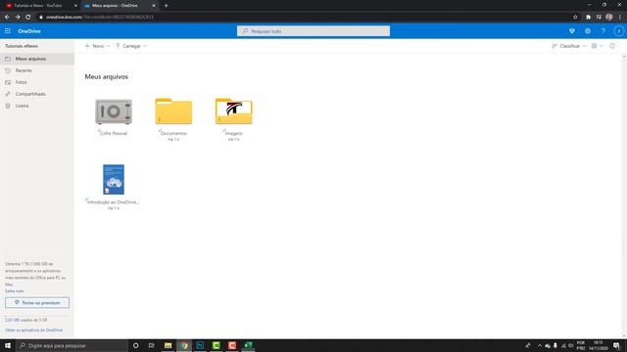627x352 pixels.
Task: Open Task View on the taskbar
Action: 151,345
